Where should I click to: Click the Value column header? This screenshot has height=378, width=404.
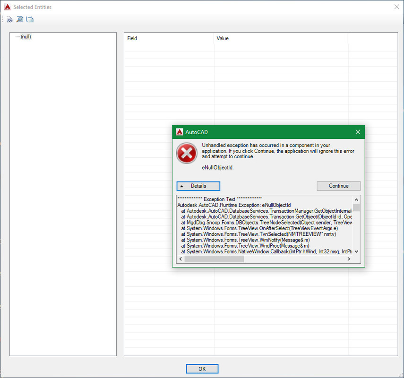pos(281,38)
